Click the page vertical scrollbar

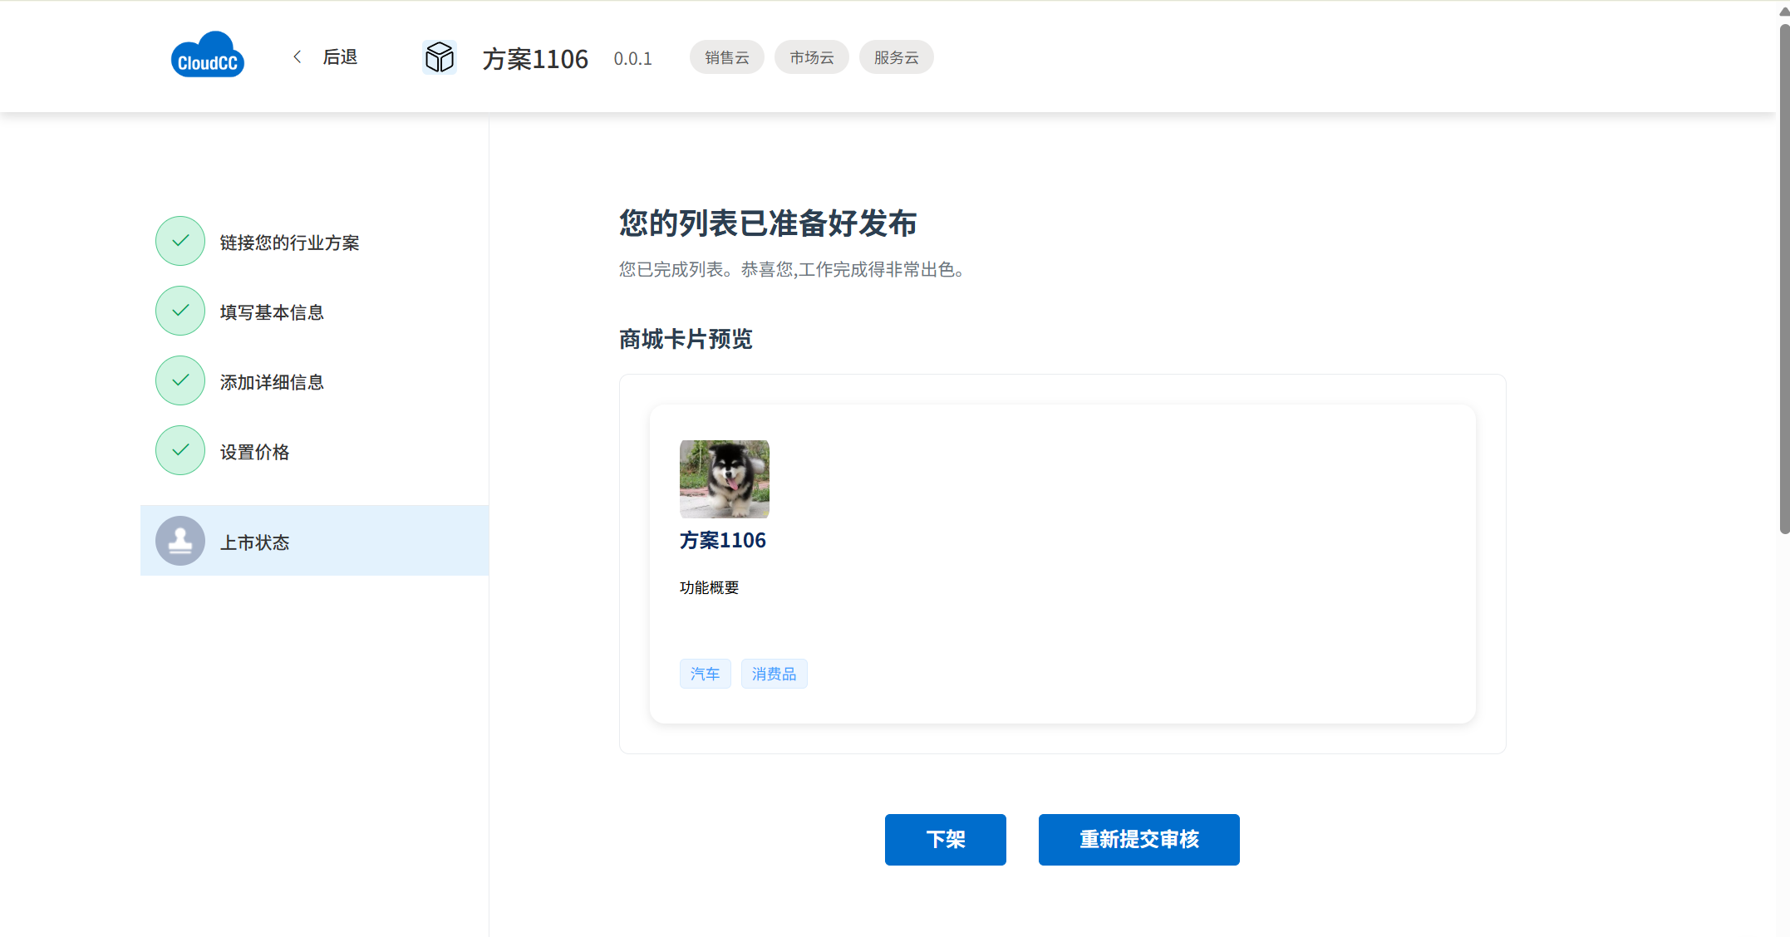pyautogui.click(x=1783, y=278)
